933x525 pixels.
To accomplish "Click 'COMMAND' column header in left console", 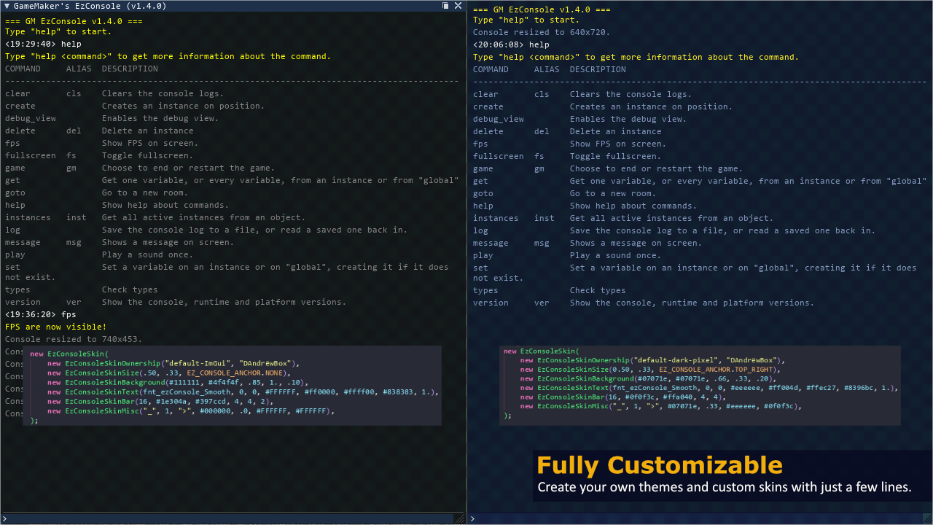I will pyautogui.click(x=23, y=69).
